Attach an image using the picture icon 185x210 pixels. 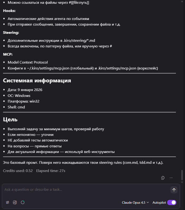pyautogui.click(x=15, y=203)
